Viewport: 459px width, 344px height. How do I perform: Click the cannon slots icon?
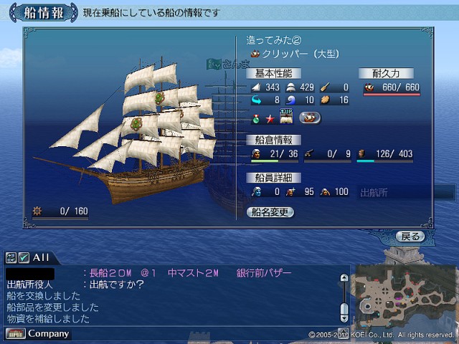tap(308, 153)
